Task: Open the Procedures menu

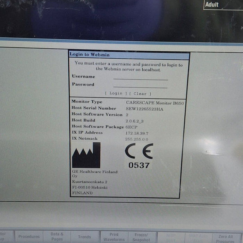Action: pyautogui.click(x=29, y=237)
